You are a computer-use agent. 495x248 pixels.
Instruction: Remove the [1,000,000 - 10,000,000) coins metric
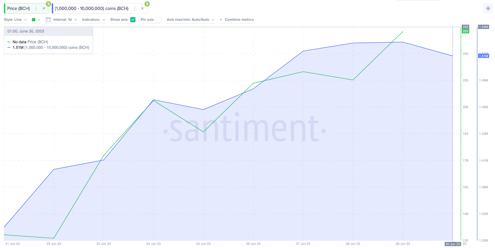[x=142, y=8]
